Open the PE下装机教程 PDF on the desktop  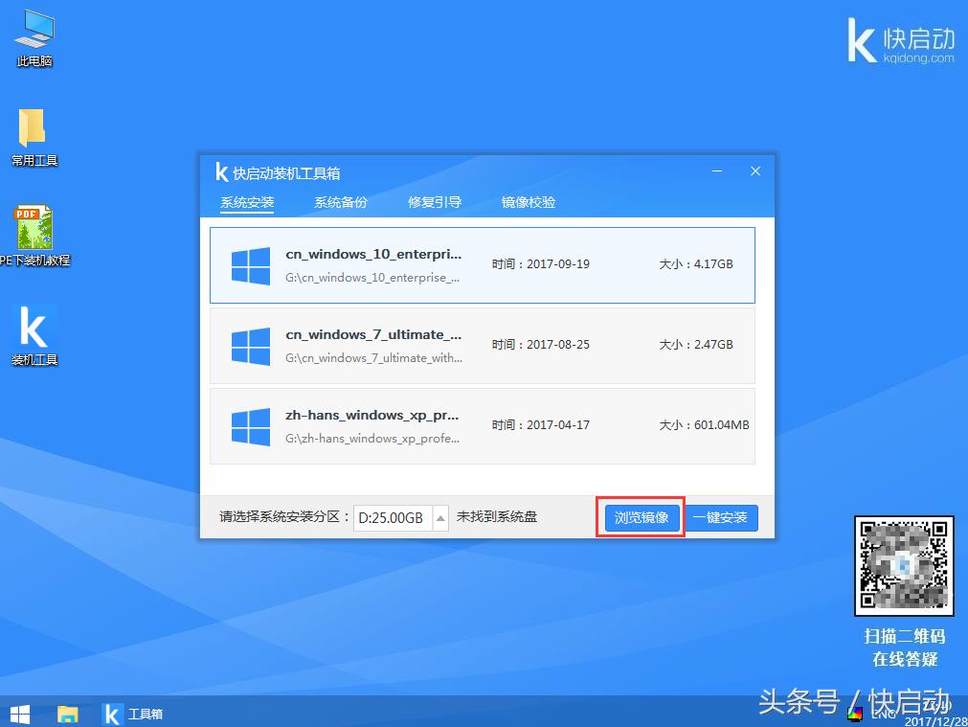(x=34, y=227)
